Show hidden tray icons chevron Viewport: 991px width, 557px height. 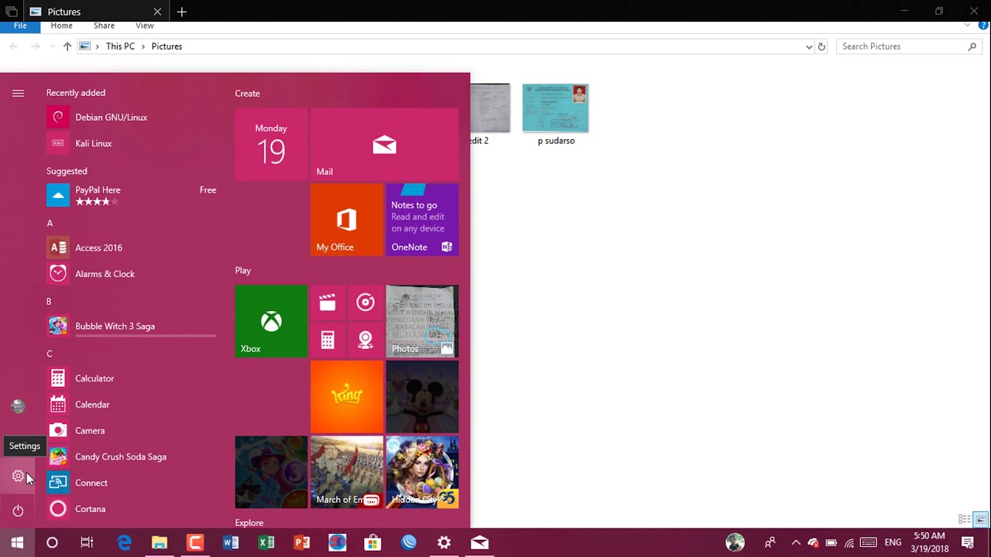[795, 543]
